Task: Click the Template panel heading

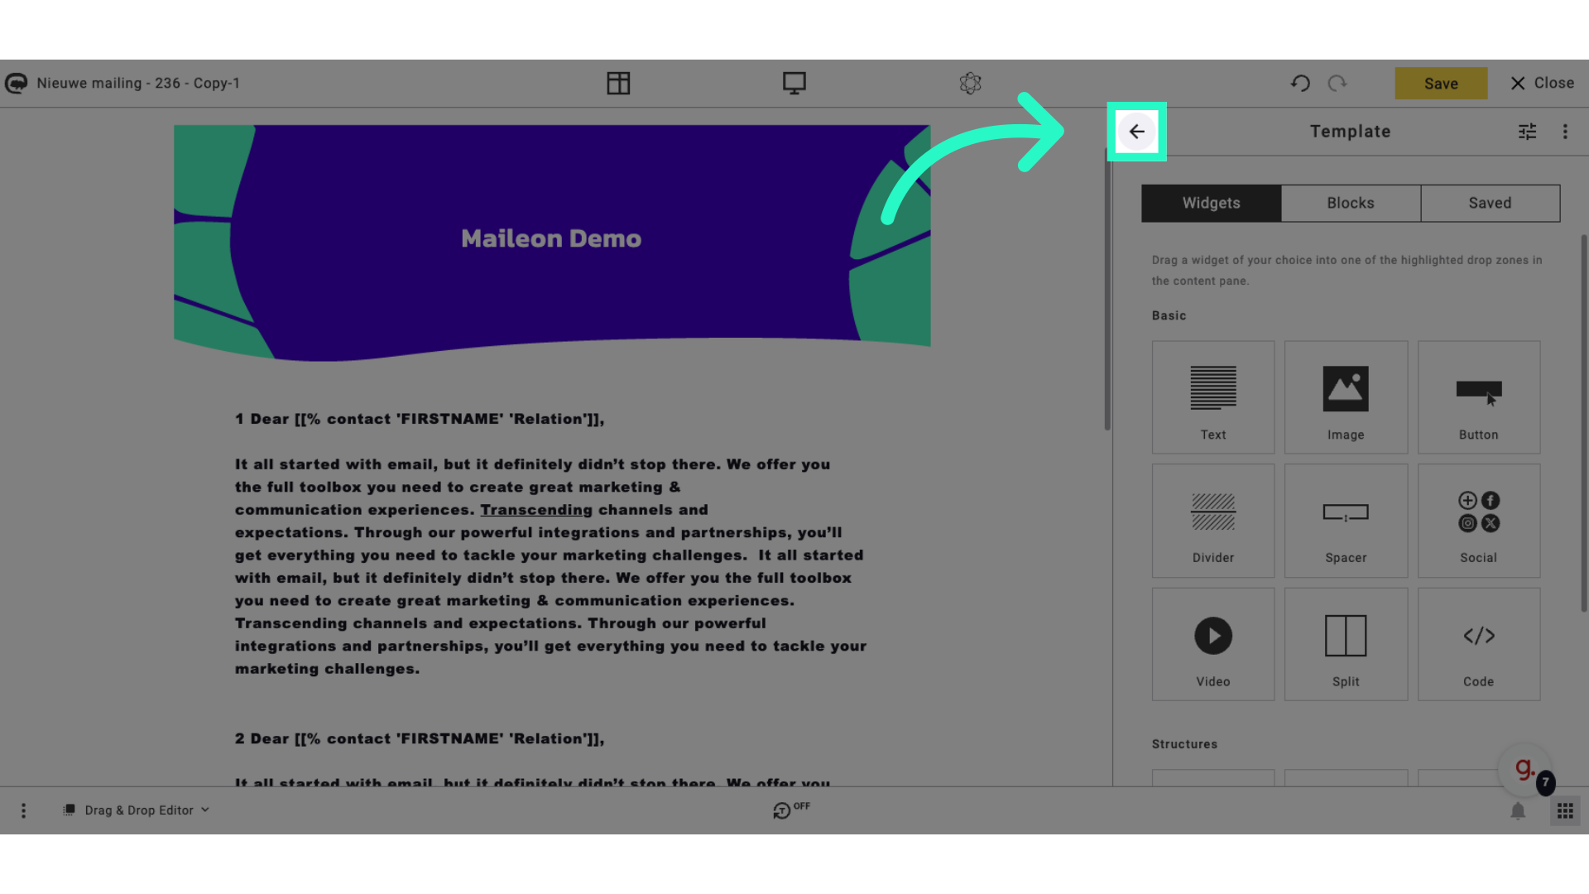Action: coord(1350,132)
